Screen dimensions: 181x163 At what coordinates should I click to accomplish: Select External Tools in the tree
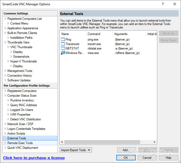(x=30, y=138)
